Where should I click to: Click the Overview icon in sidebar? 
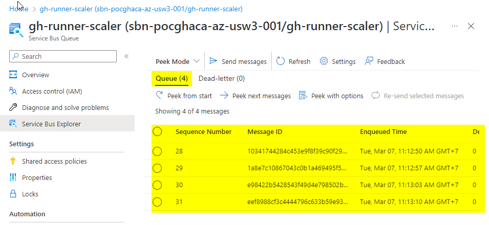13,75
